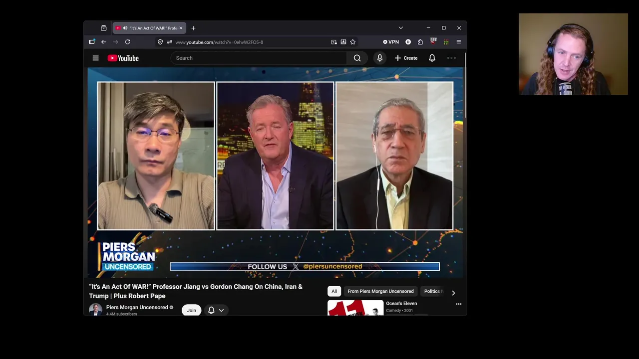The width and height of the screenshot is (639, 359).
Task: Open the extensions puzzle-piece icon
Action: pyautogui.click(x=420, y=42)
